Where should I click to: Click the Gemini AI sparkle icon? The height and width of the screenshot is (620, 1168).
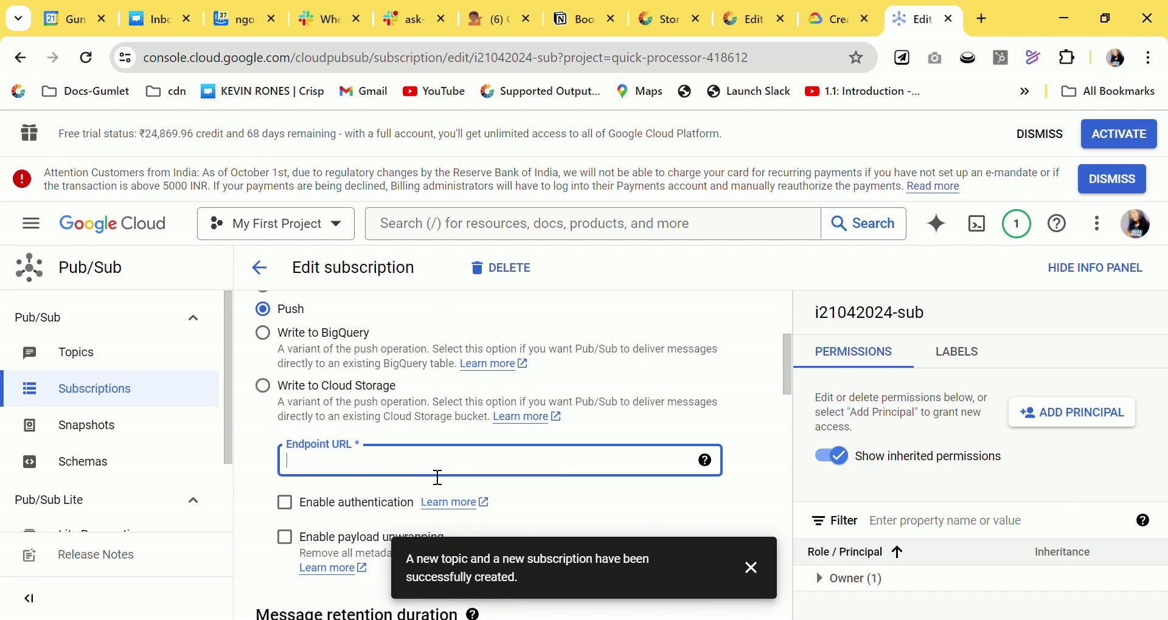click(936, 224)
